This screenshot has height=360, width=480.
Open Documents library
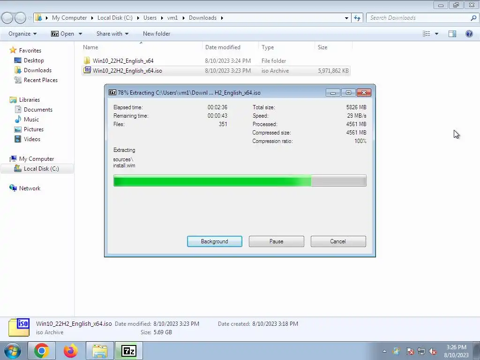38,110
